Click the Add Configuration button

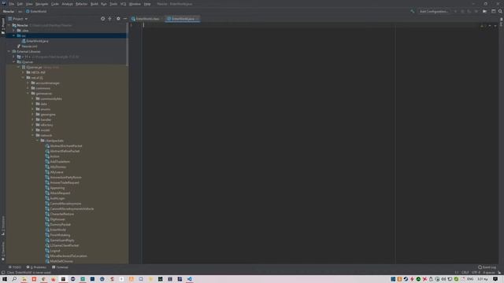point(434,11)
